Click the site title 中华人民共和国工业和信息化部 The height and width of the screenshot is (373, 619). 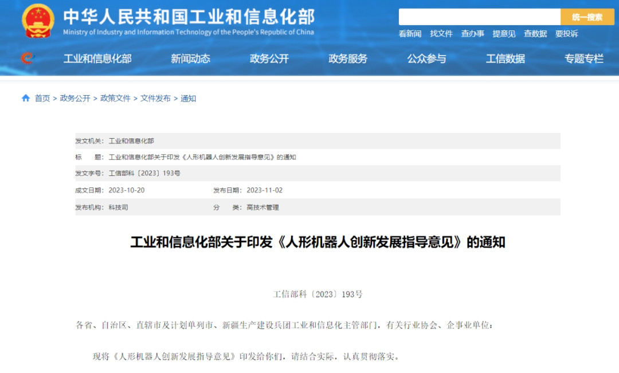coord(189,17)
